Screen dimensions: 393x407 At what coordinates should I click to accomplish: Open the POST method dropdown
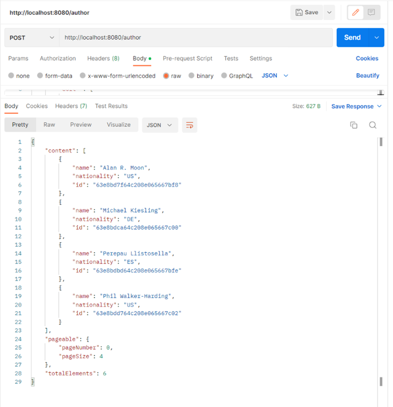pos(31,38)
